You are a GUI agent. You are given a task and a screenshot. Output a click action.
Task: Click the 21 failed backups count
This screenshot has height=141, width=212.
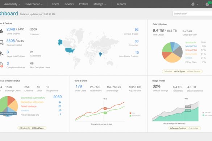pos(60,106)
